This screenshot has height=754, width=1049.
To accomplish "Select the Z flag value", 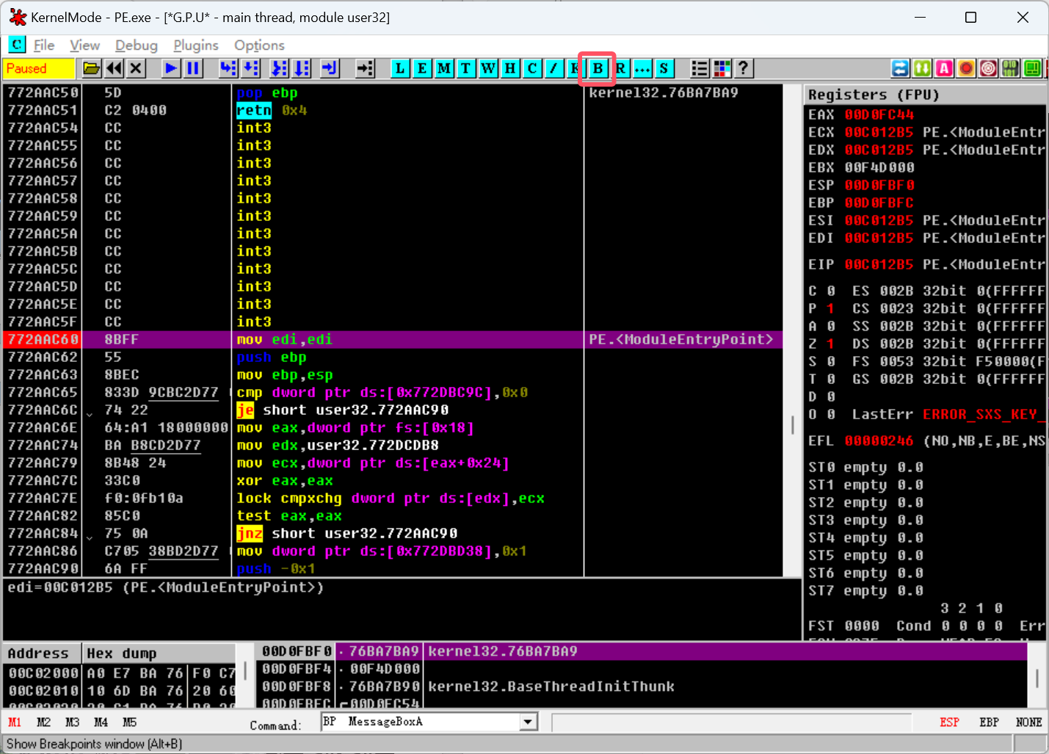I will pos(830,344).
